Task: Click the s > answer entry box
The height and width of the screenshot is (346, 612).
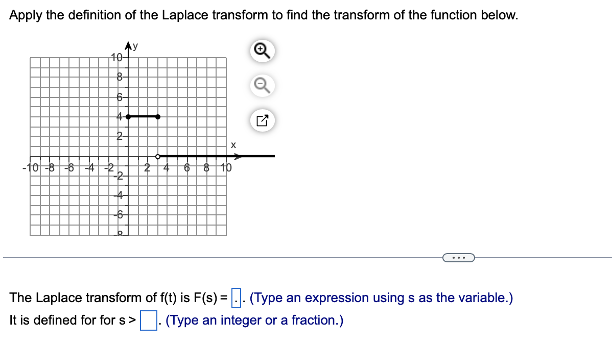Action: tap(149, 320)
